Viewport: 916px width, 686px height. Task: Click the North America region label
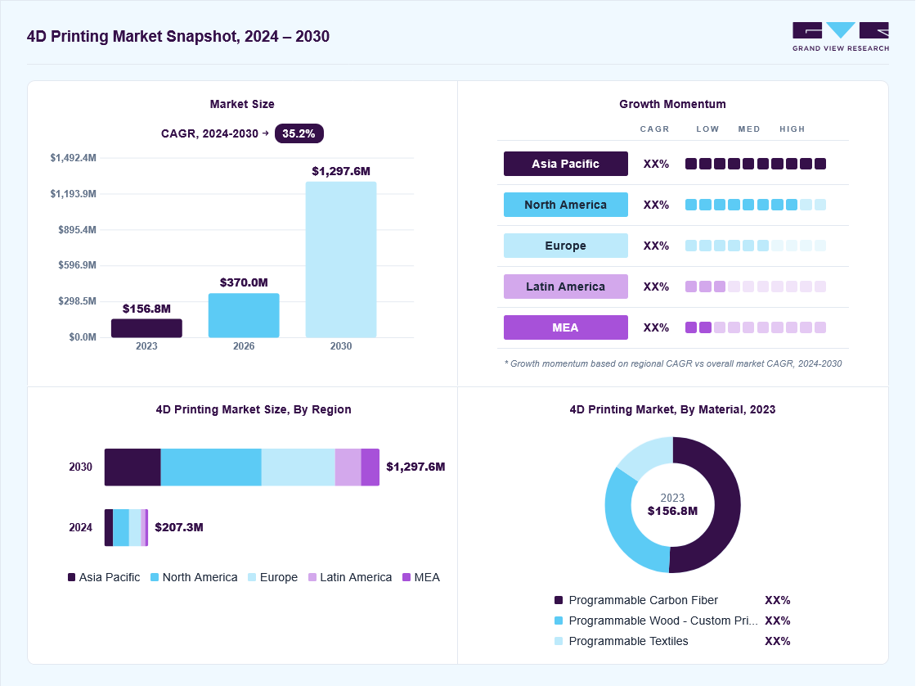tap(565, 205)
